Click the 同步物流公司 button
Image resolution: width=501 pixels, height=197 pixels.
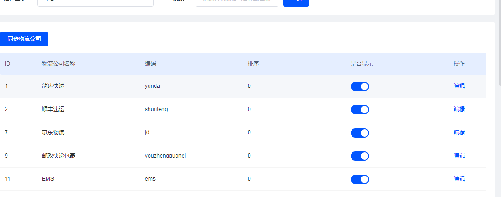point(24,39)
